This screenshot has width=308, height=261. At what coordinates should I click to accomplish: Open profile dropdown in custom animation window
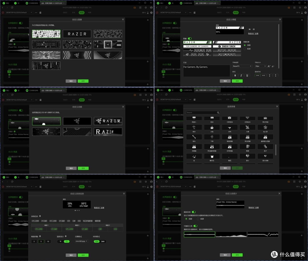tap(19, 100)
